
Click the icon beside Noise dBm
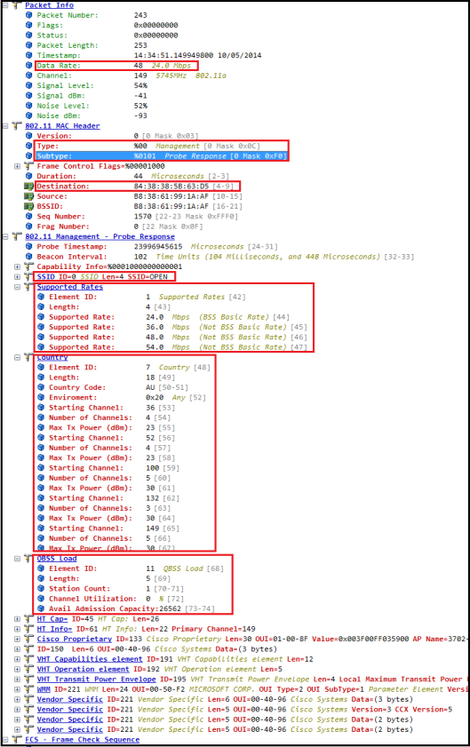(x=29, y=115)
